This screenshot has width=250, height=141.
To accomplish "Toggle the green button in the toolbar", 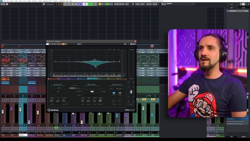I will click(x=107, y=4).
